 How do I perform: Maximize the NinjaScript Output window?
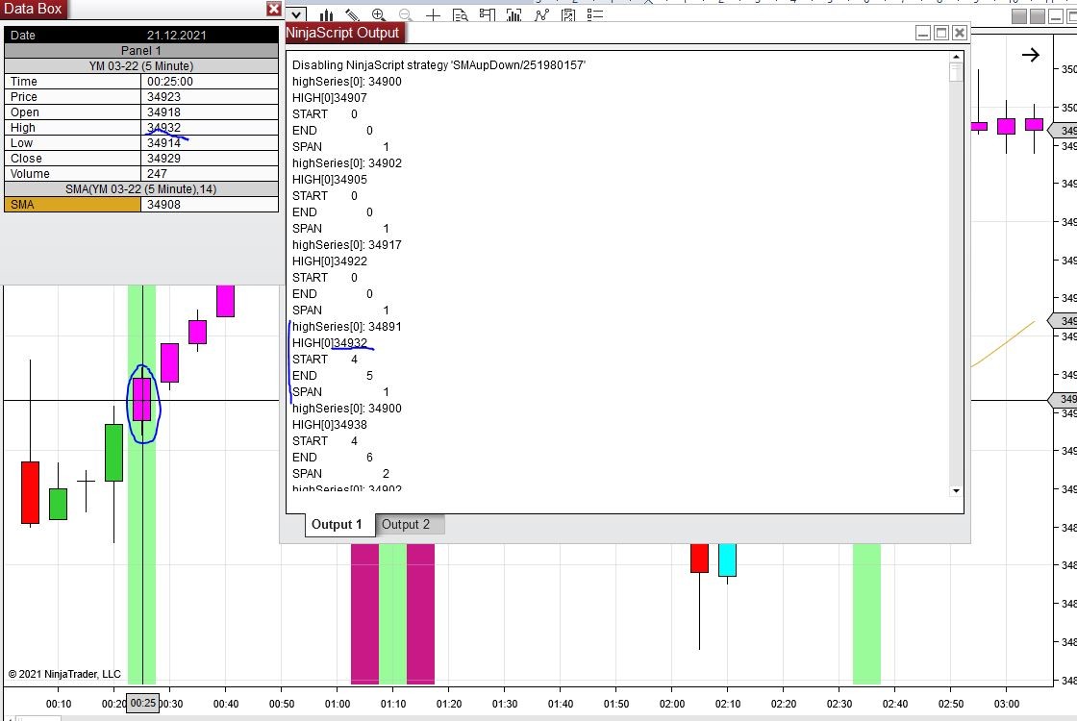[941, 33]
